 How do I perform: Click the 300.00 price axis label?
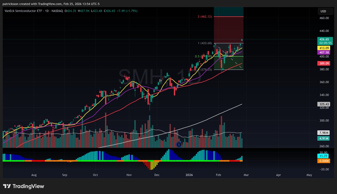[x=324, y=121]
